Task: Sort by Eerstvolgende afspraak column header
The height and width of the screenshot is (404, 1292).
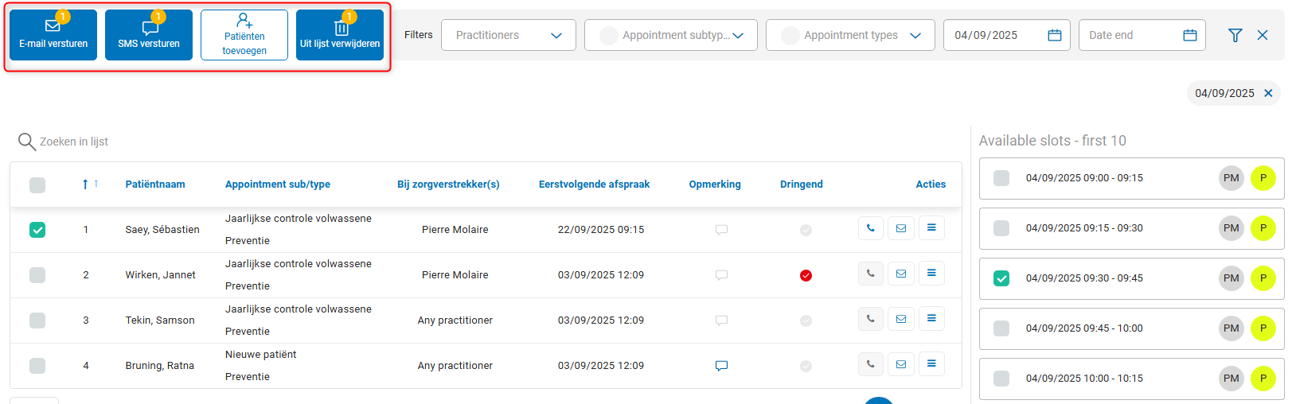Action: [x=594, y=185]
